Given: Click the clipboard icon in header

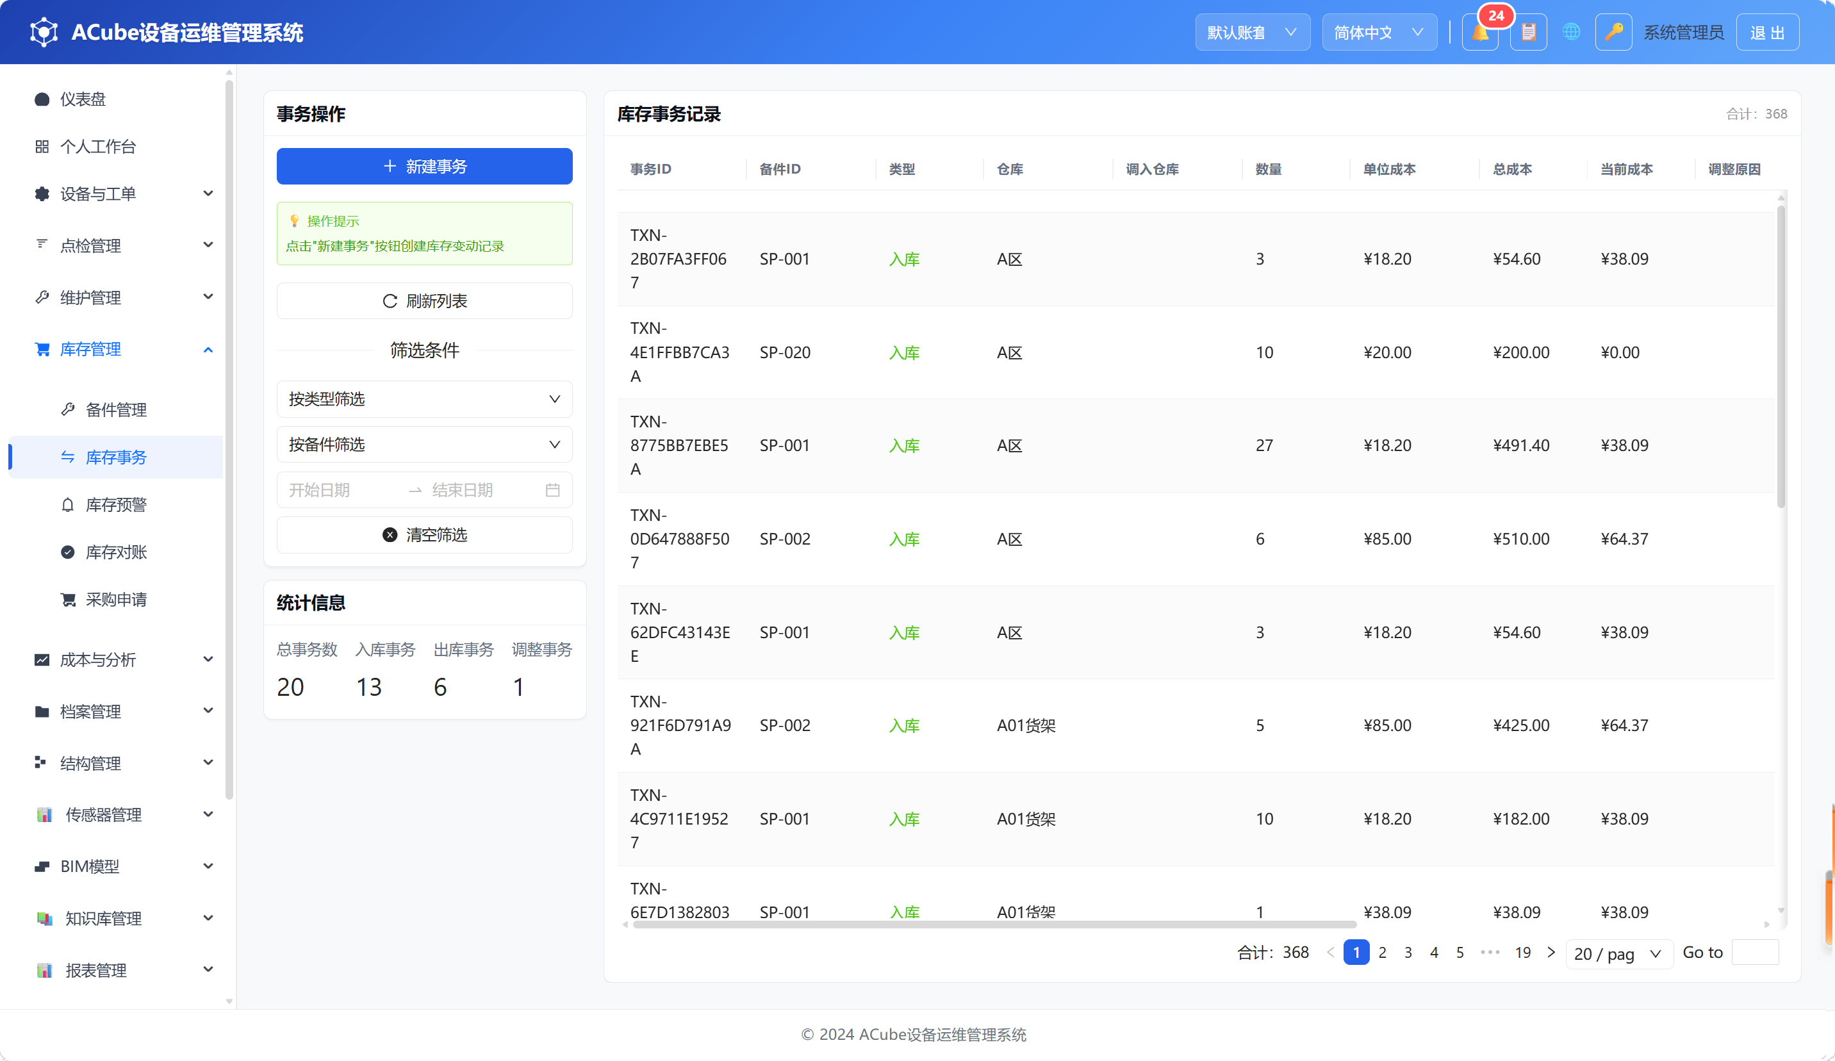Looking at the screenshot, I should [1529, 32].
